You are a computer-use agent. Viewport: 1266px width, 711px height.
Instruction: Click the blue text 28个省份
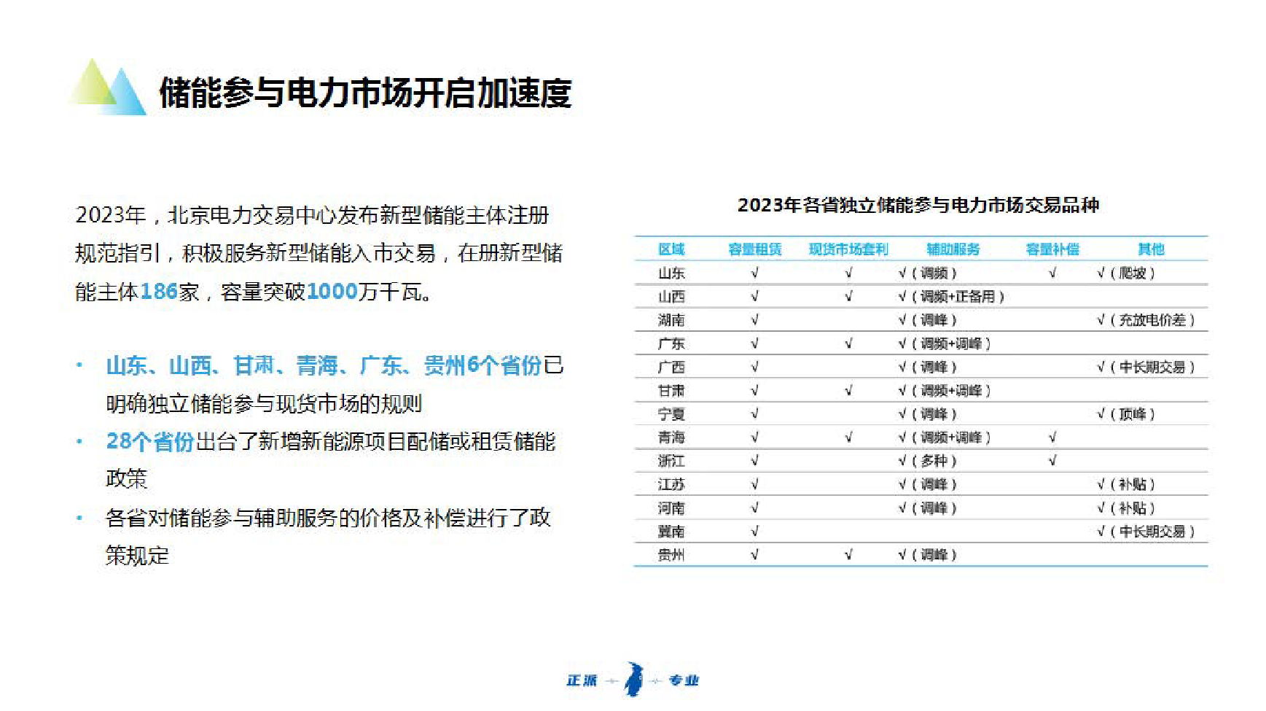tap(150, 441)
